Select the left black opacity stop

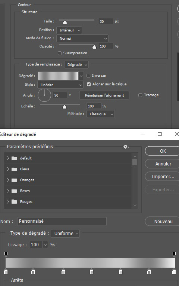click(x=6, y=254)
